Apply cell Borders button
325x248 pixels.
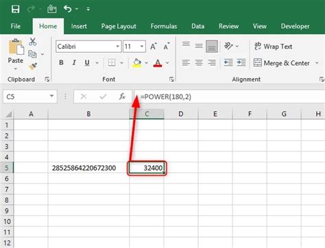coord(112,62)
